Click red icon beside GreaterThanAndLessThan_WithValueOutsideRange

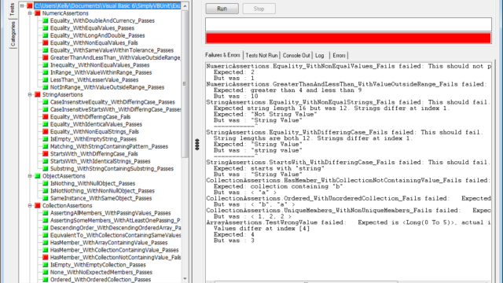tap(46, 57)
